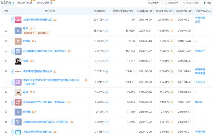
Task: Expand row 7 成都市天府 fund partnership
Action: point(13,82)
